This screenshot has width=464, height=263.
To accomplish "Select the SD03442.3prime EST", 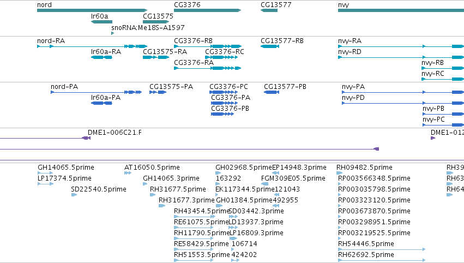I will click(233, 217).
